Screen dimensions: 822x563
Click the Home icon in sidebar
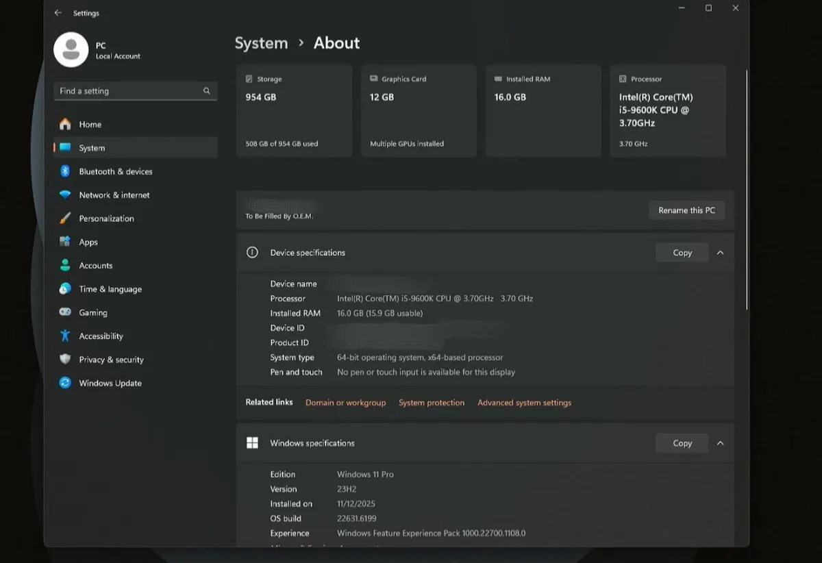[65, 124]
